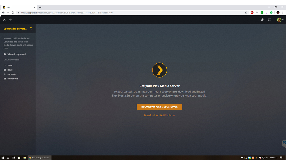286x160 pixels.
Task: Click the green checkmark extension icon
Action: point(262,13)
